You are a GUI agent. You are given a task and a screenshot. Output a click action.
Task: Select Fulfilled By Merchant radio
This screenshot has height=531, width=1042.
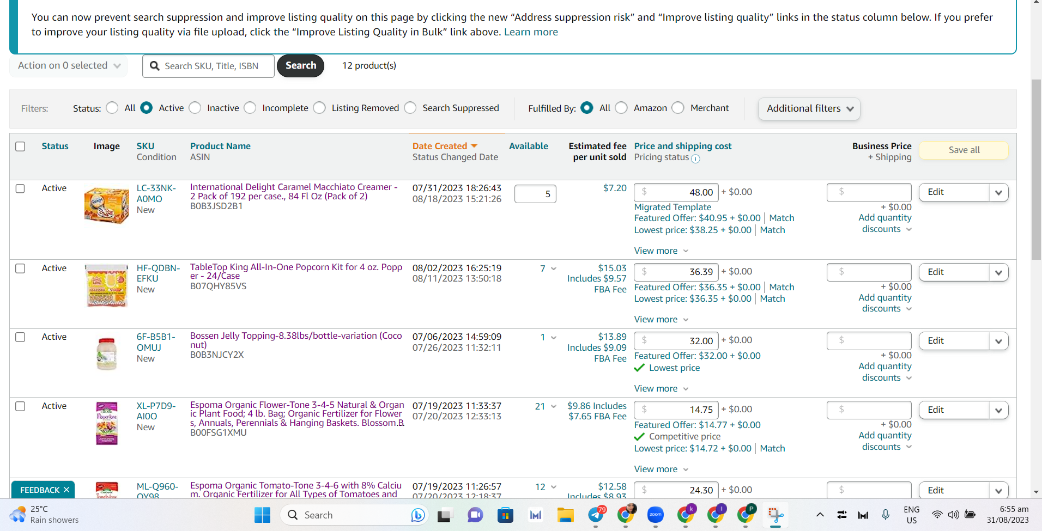(678, 108)
